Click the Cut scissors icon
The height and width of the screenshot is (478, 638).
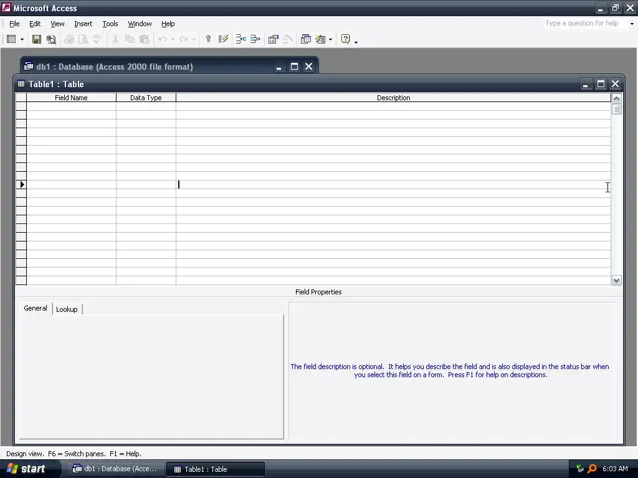pos(115,39)
